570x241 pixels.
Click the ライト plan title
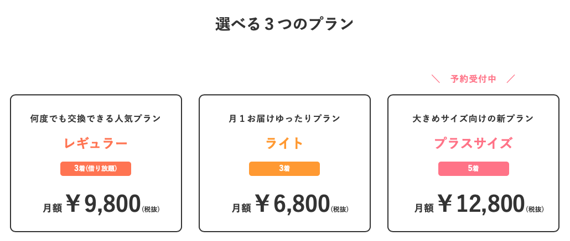[x=284, y=143]
